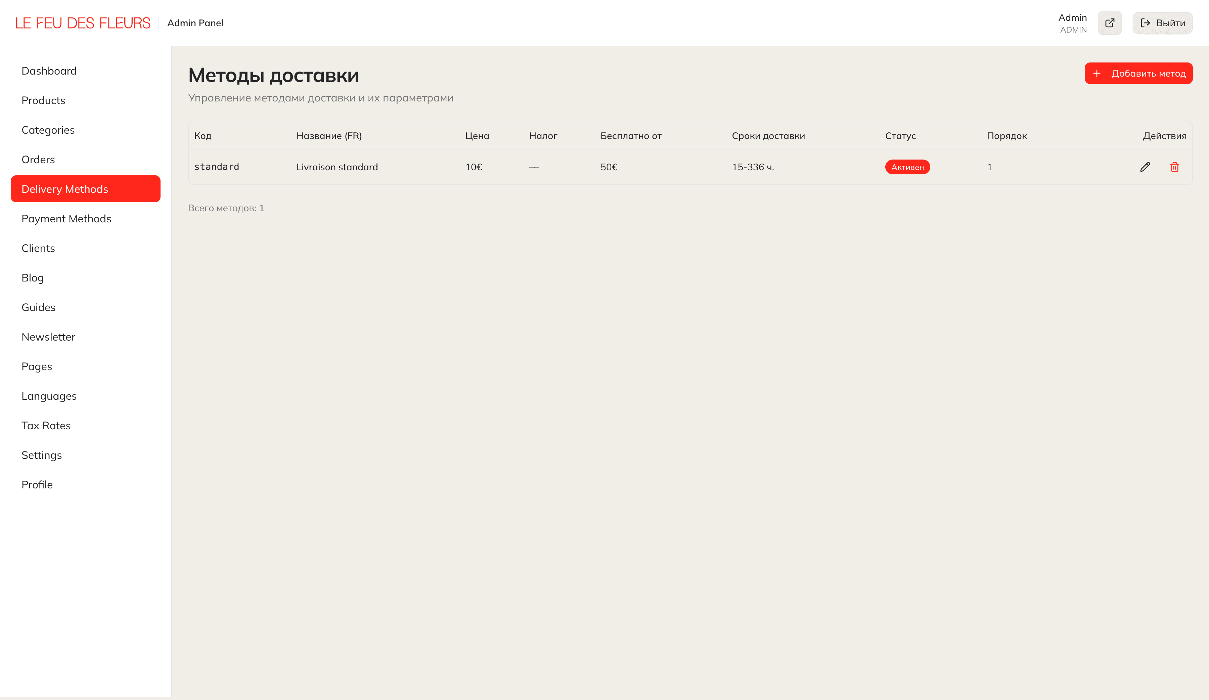This screenshot has width=1209, height=700.
Task: Click the red trash delete icon
Action: [x=1174, y=167]
